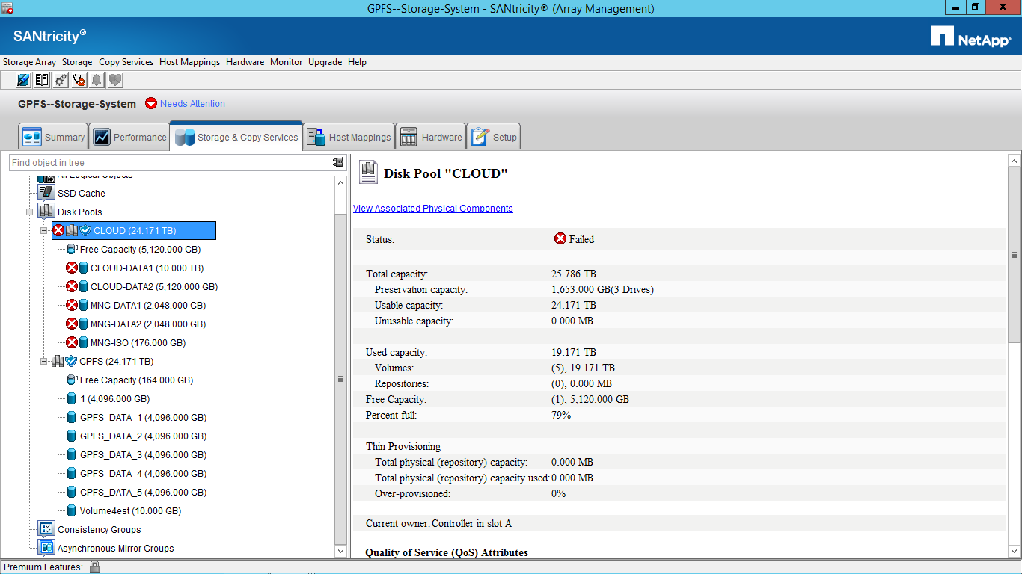Click the padlock icon beside Premium Features
The height and width of the screenshot is (574, 1022).
tap(94, 567)
